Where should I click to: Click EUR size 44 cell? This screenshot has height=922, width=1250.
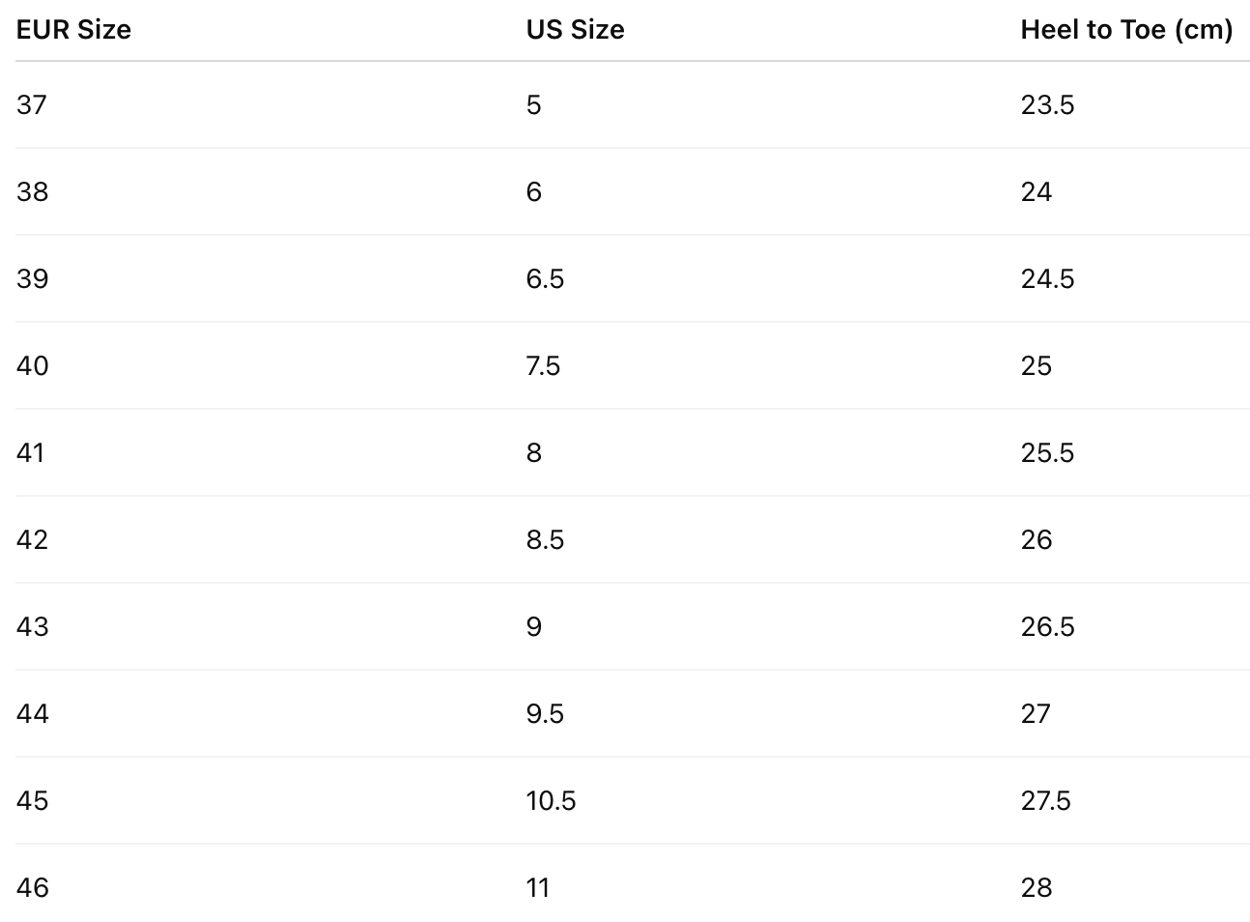(32, 713)
